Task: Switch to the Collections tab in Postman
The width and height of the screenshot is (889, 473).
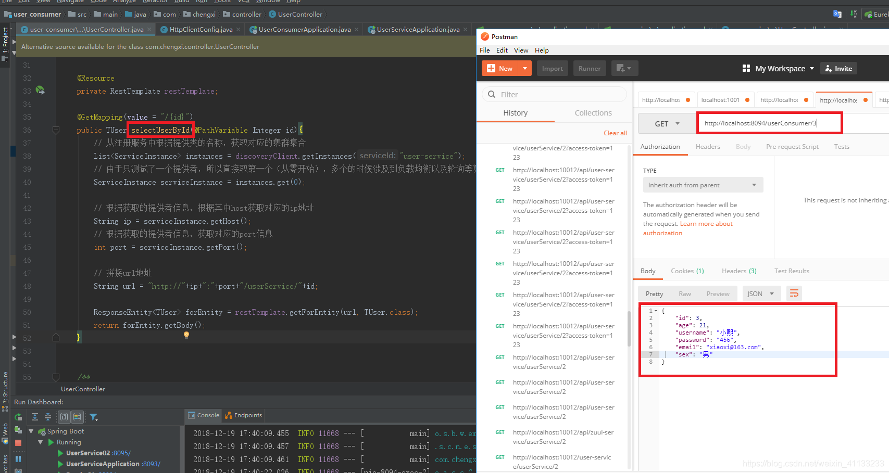Action: (593, 113)
